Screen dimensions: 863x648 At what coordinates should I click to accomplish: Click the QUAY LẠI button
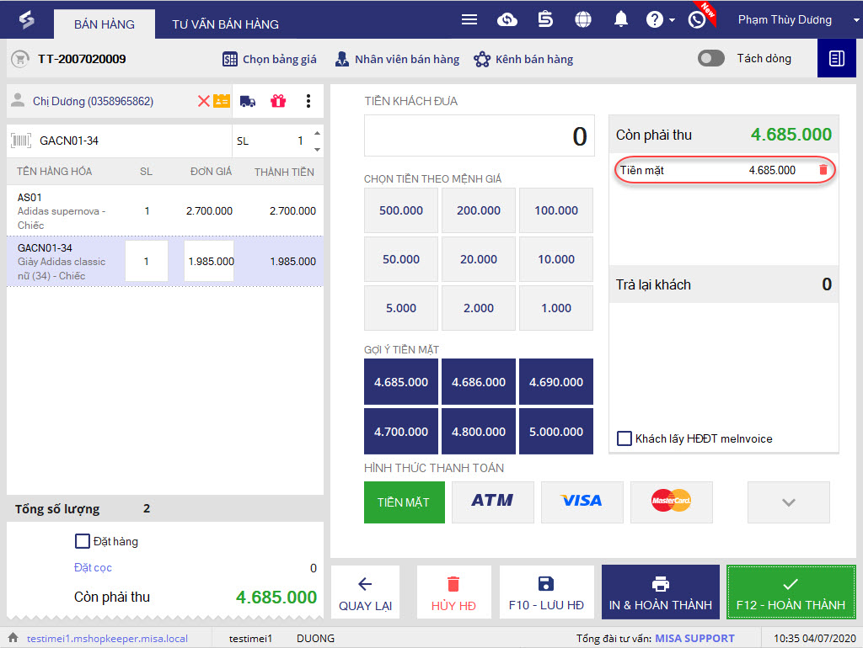(365, 592)
